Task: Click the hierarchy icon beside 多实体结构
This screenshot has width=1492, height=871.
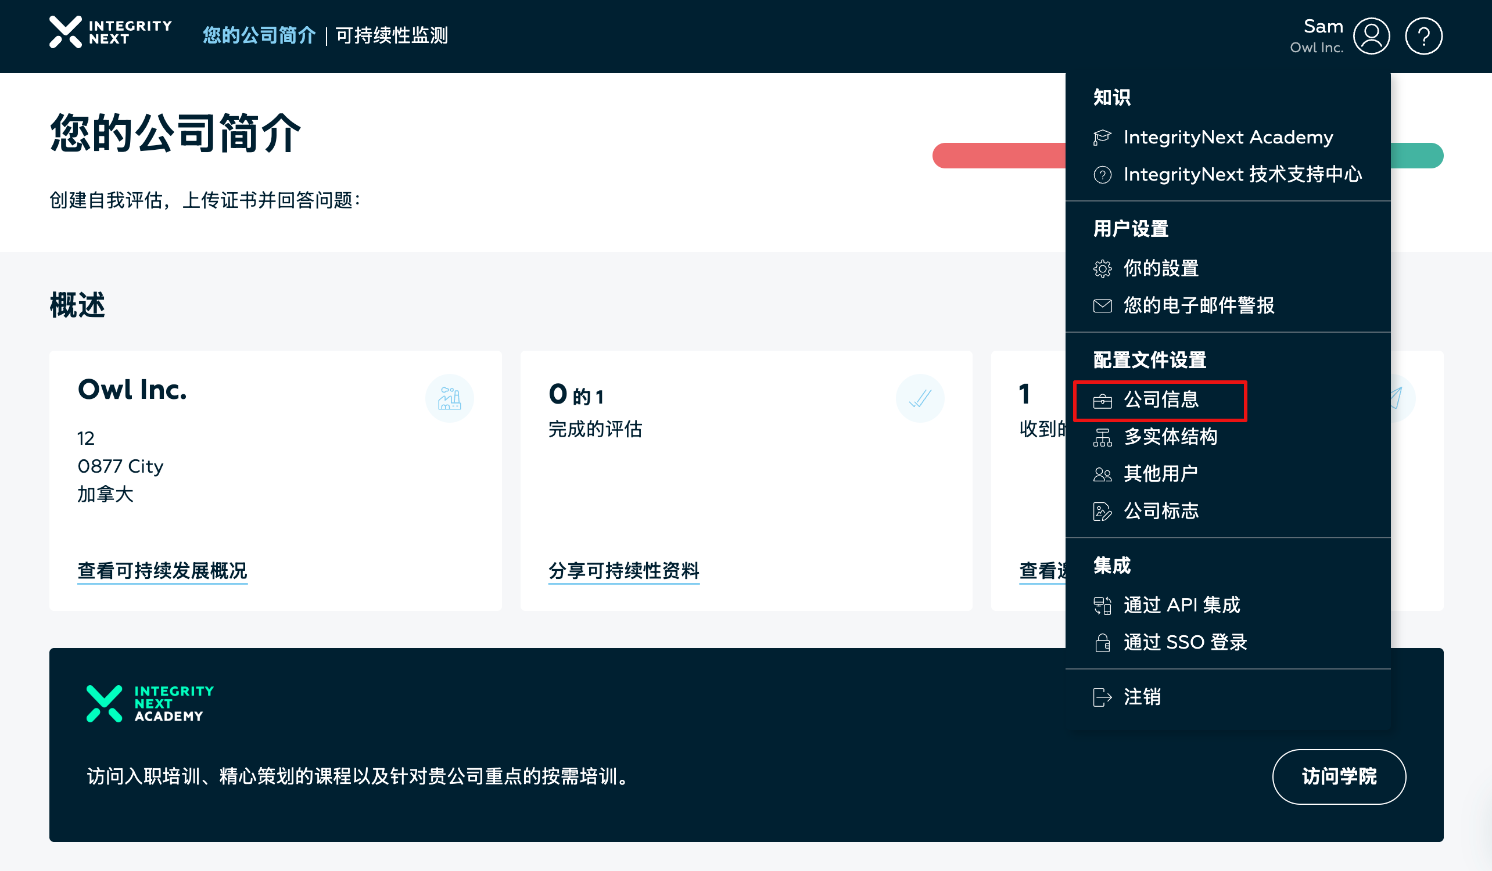Action: (1102, 437)
